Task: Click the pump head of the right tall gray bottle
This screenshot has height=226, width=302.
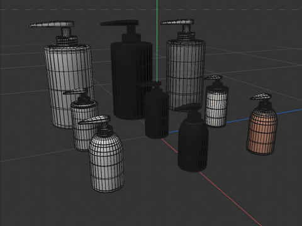Action: coord(177,22)
